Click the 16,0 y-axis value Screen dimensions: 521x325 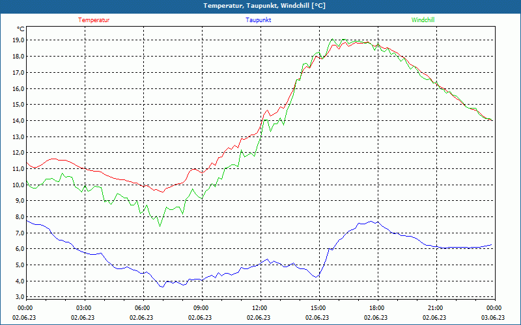click(x=19, y=88)
